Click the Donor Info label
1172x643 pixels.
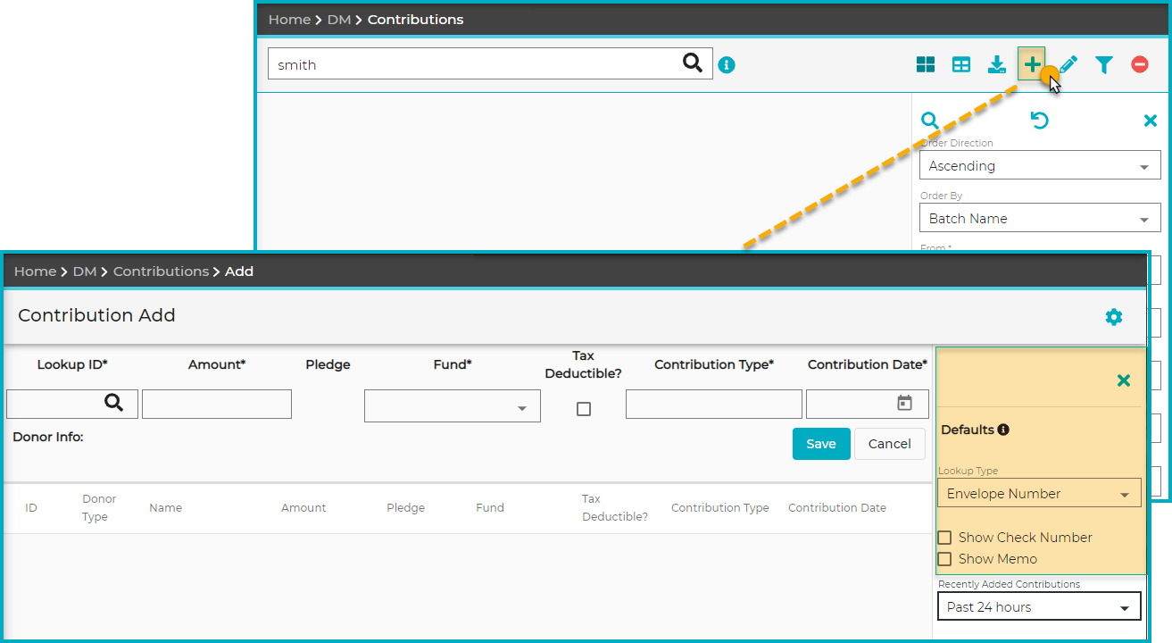48,437
